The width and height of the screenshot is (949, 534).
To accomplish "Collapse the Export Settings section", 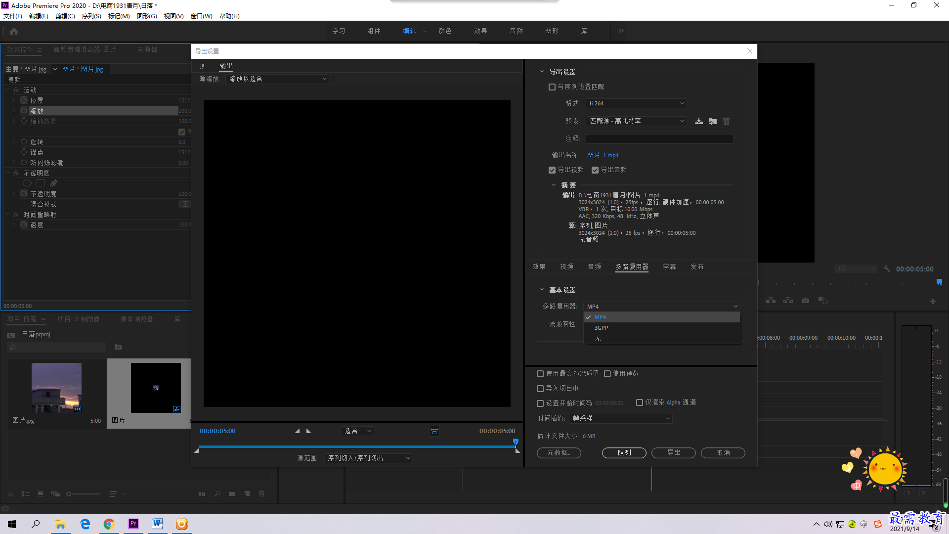I will coord(542,72).
